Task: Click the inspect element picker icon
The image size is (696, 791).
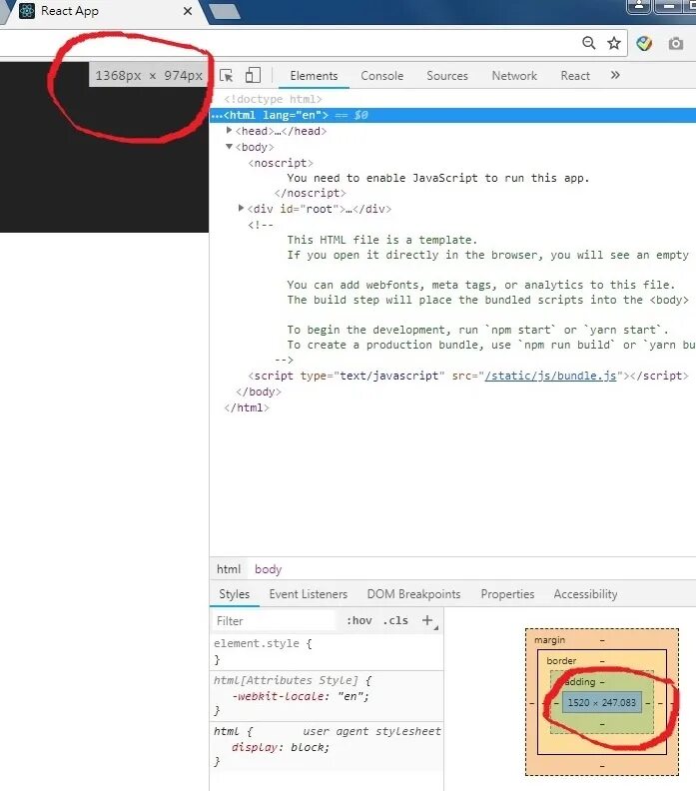Action: [x=227, y=76]
